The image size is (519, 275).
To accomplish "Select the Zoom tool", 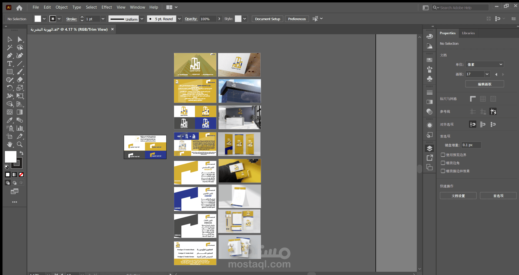I will point(20,145).
